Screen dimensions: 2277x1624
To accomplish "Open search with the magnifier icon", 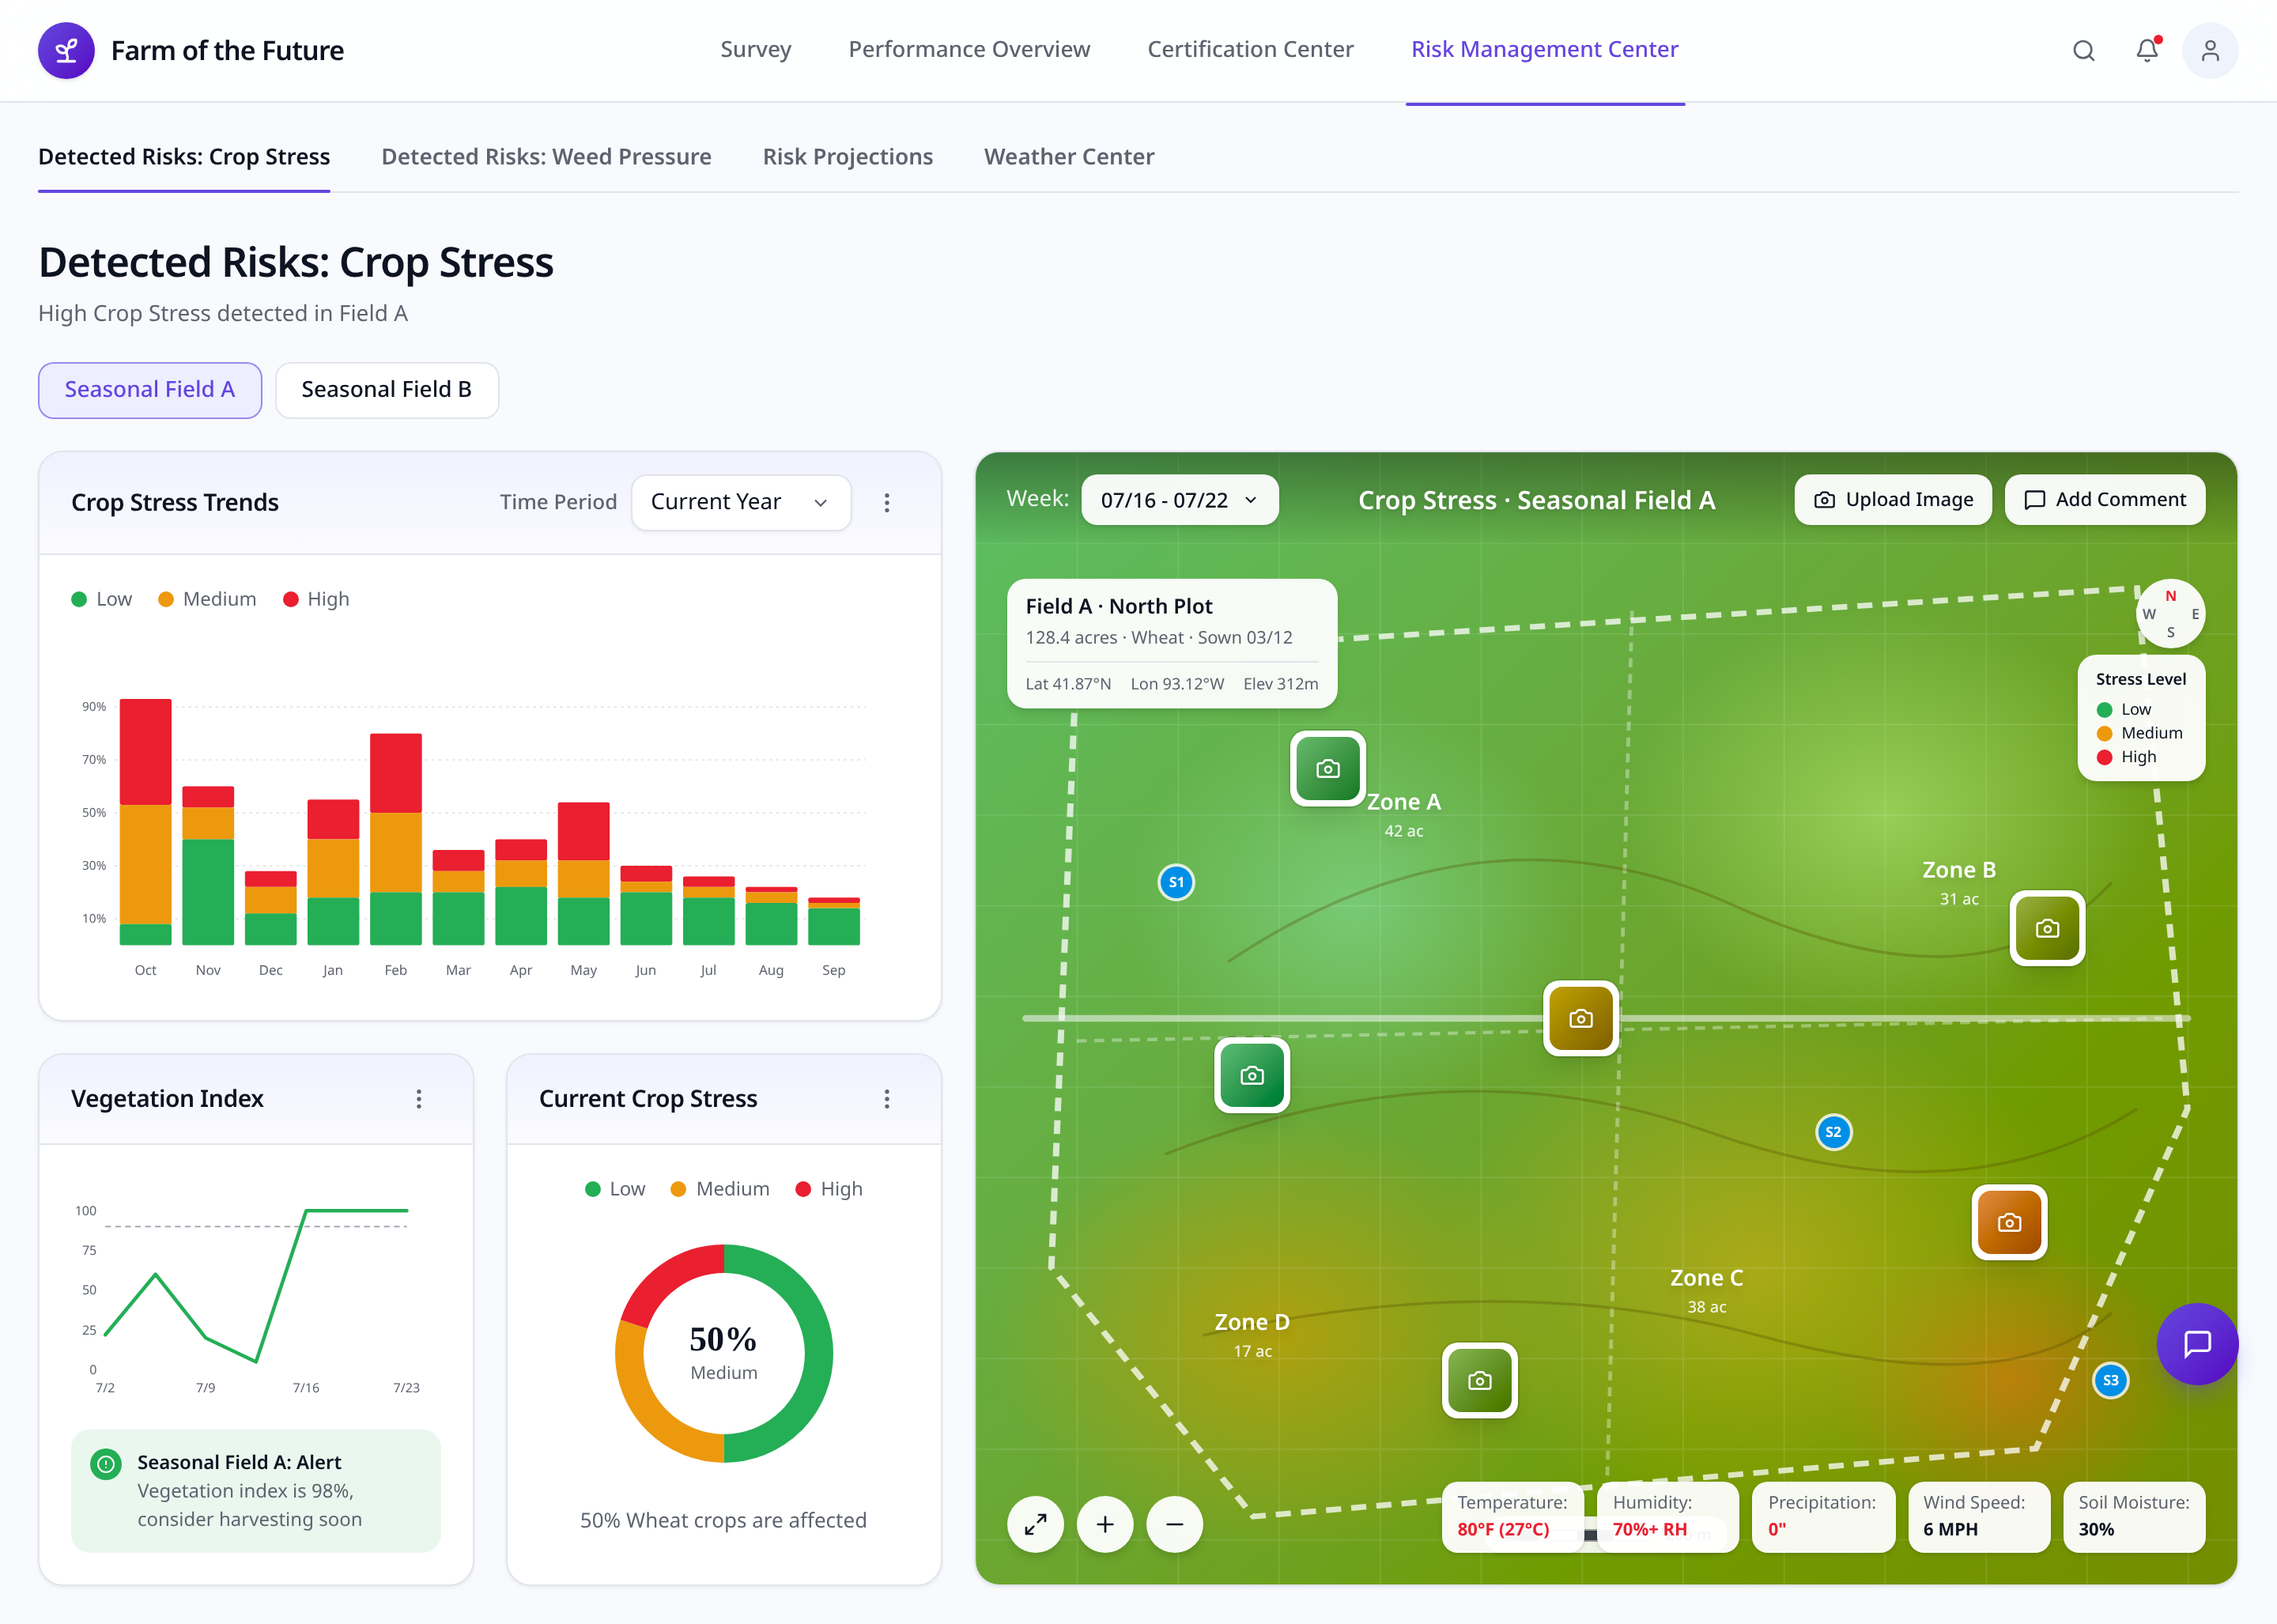I will point(2083,50).
